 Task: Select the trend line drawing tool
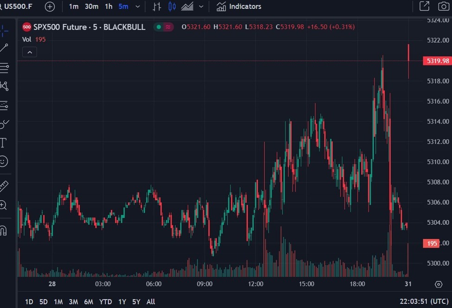tap(5, 47)
